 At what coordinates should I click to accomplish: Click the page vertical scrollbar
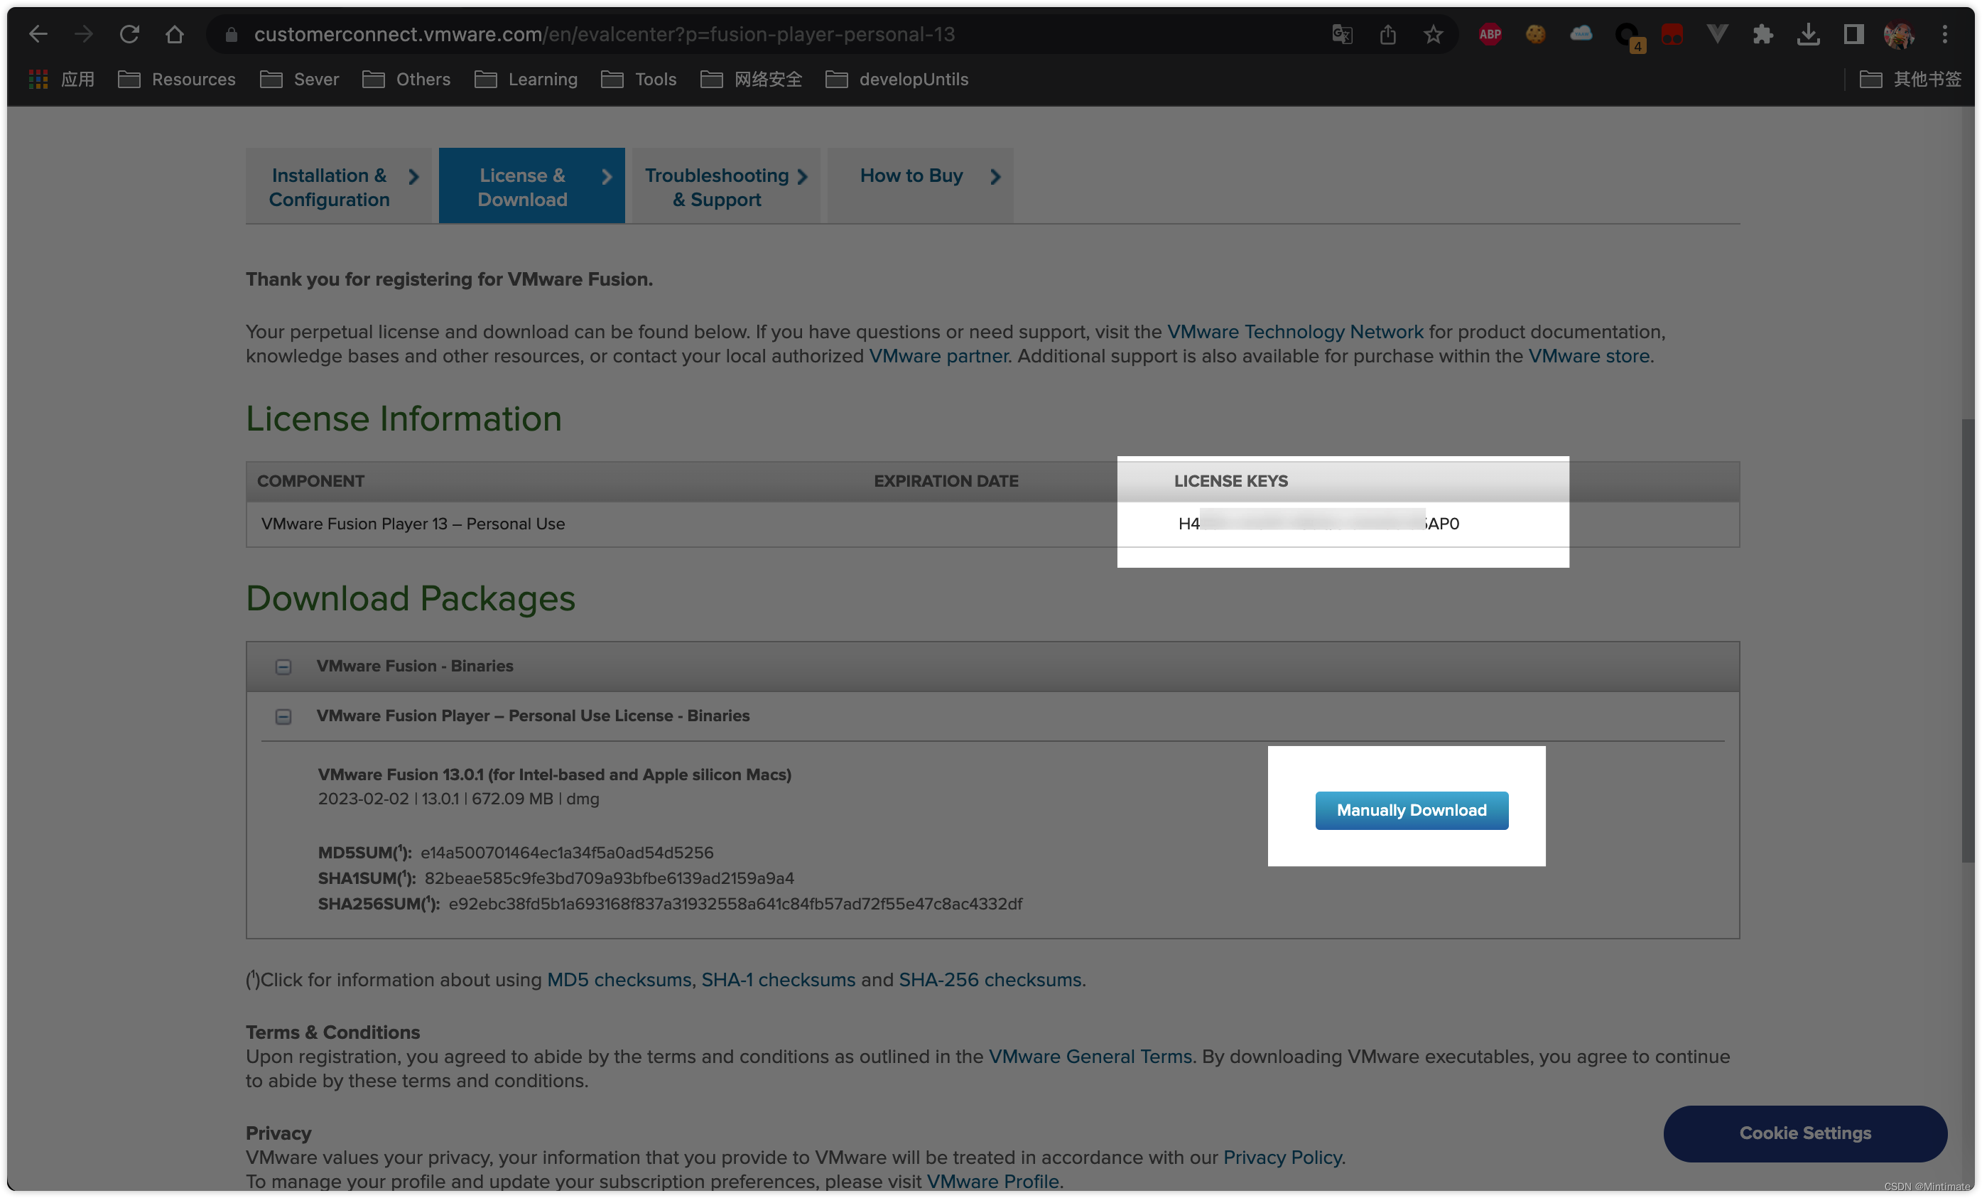pyautogui.click(x=1968, y=640)
